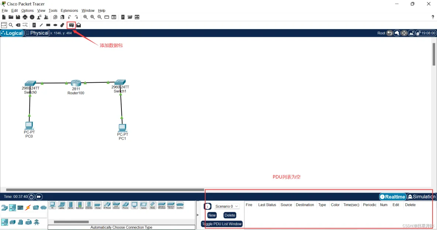
Task: Click the Back navigation icon near Root
Action: 390,33
